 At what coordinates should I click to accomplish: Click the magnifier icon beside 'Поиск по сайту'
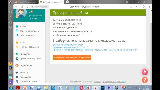pos(17,35)
